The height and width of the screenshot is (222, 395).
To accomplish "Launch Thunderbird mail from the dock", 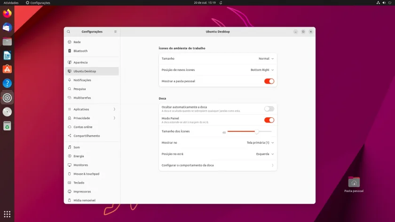I will [x=7, y=27].
